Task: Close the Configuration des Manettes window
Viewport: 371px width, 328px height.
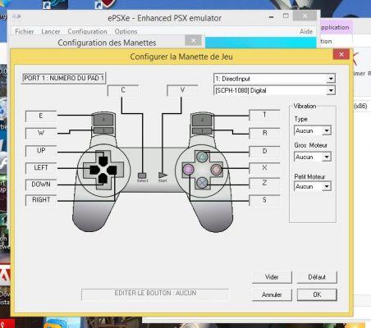Action: click(193, 41)
